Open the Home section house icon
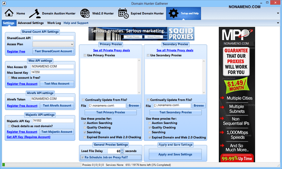 (x=9, y=13)
